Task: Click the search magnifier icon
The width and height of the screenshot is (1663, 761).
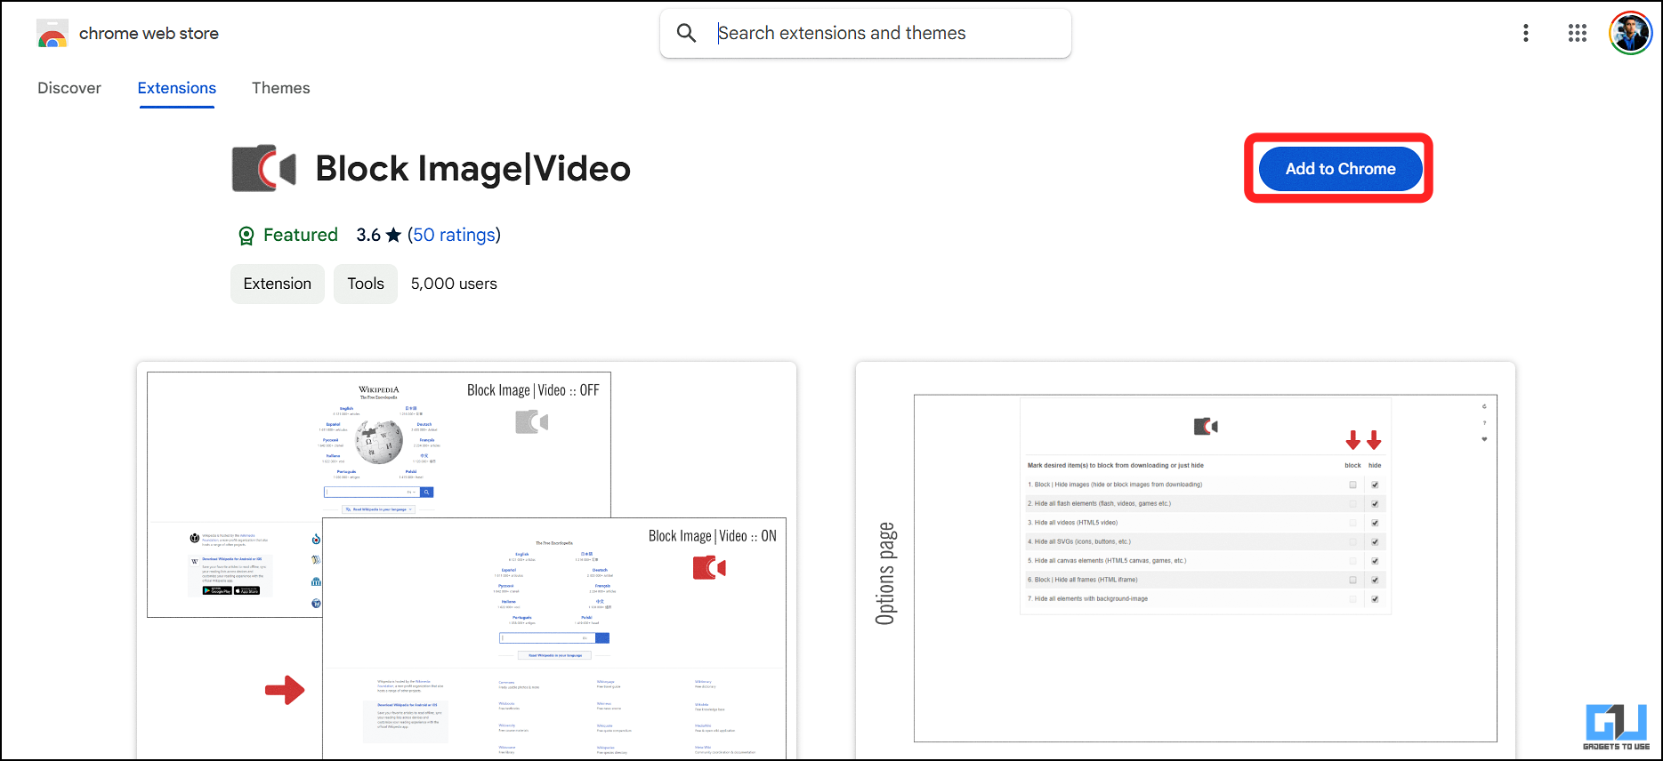Action: pyautogui.click(x=686, y=33)
